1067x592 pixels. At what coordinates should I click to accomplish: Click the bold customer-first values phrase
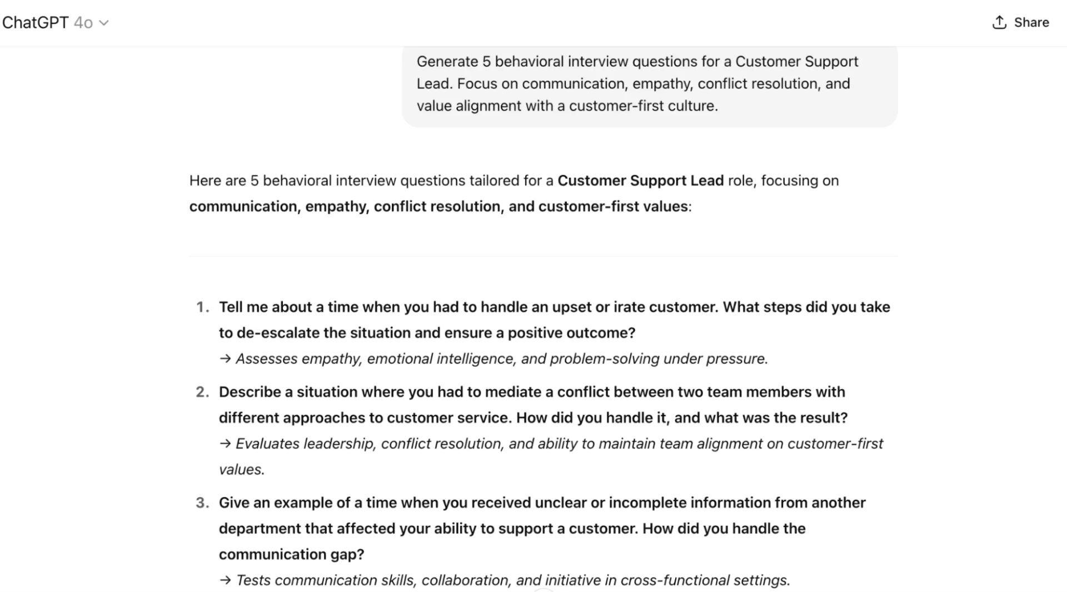click(x=613, y=206)
